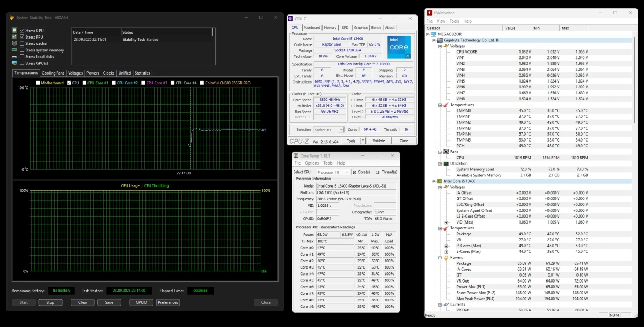Click the Intel Core i5 13400 chip icon
The image size is (644, 327).
pyautogui.click(x=440, y=181)
